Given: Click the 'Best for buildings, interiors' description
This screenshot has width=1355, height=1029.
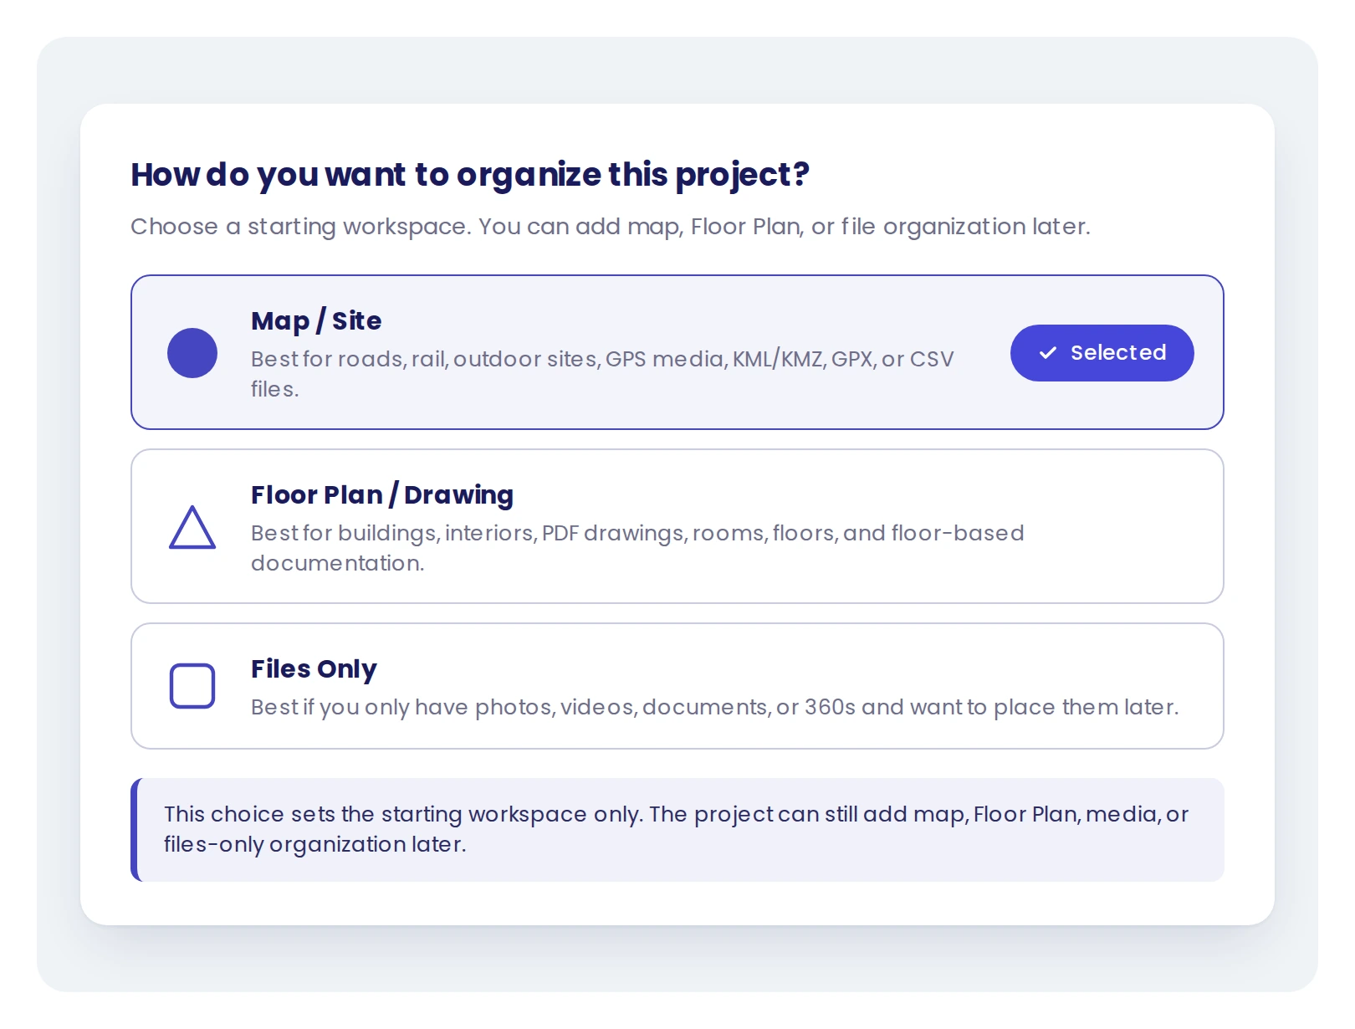Looking at the screenshot, I should (637, 548).
